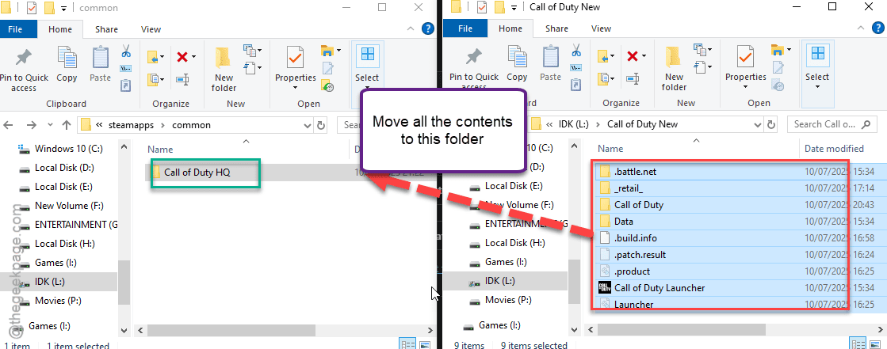The width and height of the screenshot is (887, 349).
Task: Open recent locations dropdown in common window
Action: coord(50,125)
